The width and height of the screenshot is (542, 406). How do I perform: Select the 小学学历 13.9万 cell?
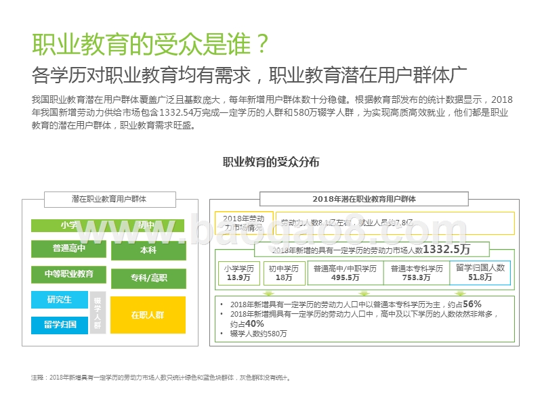pos(239,273)
